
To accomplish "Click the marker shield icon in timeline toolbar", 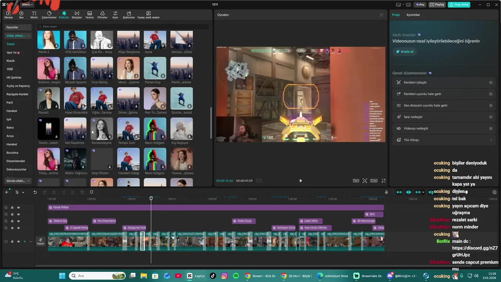I will pyautogui.click(x=92, y=192).
